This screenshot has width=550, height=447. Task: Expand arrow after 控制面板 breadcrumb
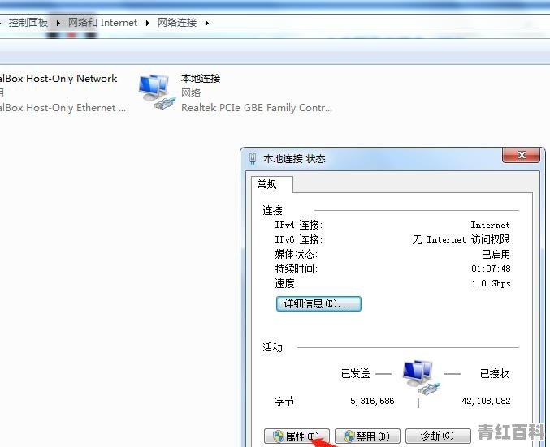58,23
